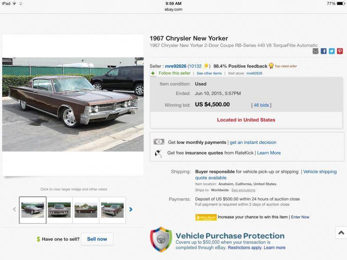Viewport: 347px width, 260px height.
Task: Show previous thumbnails with left arrow
Action: point(14,210)
